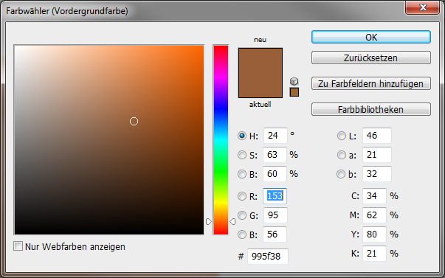Click the brightness field showing 60
The width and height of the screenshot is (445, 278).
(275, 173)
